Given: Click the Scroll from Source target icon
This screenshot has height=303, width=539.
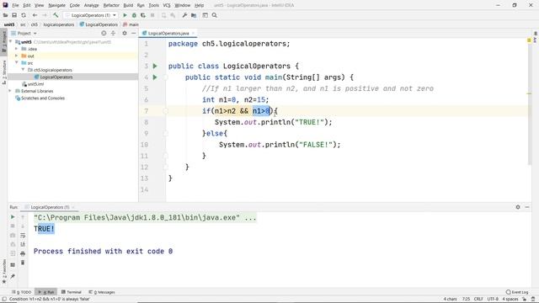Looking at the screenshot, I should (x=104, y=33).
